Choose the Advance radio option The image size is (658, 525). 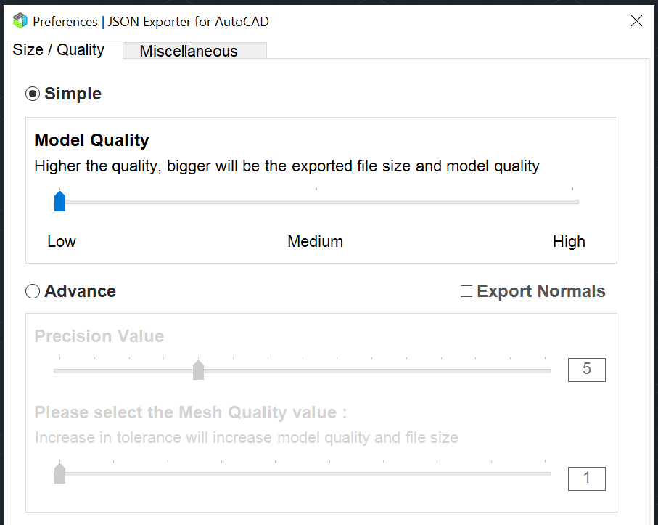[x=33, y=291]
